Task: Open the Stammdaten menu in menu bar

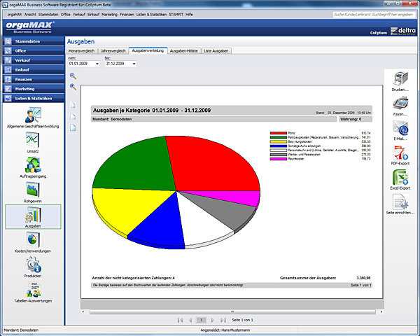Action: point(48,15)
